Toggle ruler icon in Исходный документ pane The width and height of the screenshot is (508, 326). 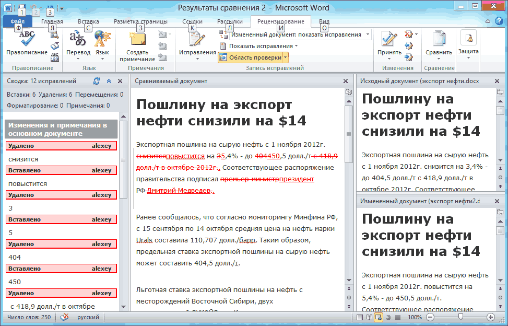(500, 92)
